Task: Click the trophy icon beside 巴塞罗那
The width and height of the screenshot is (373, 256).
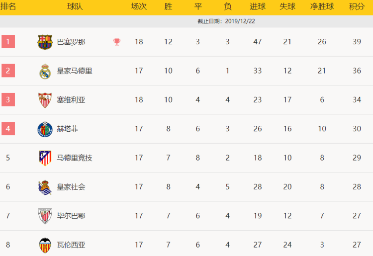Action: point(117,42)
